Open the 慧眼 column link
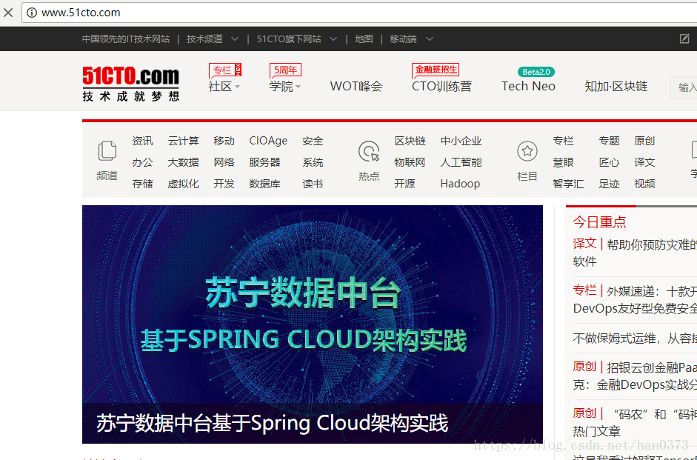697x460 pixels. coord(563,162)
